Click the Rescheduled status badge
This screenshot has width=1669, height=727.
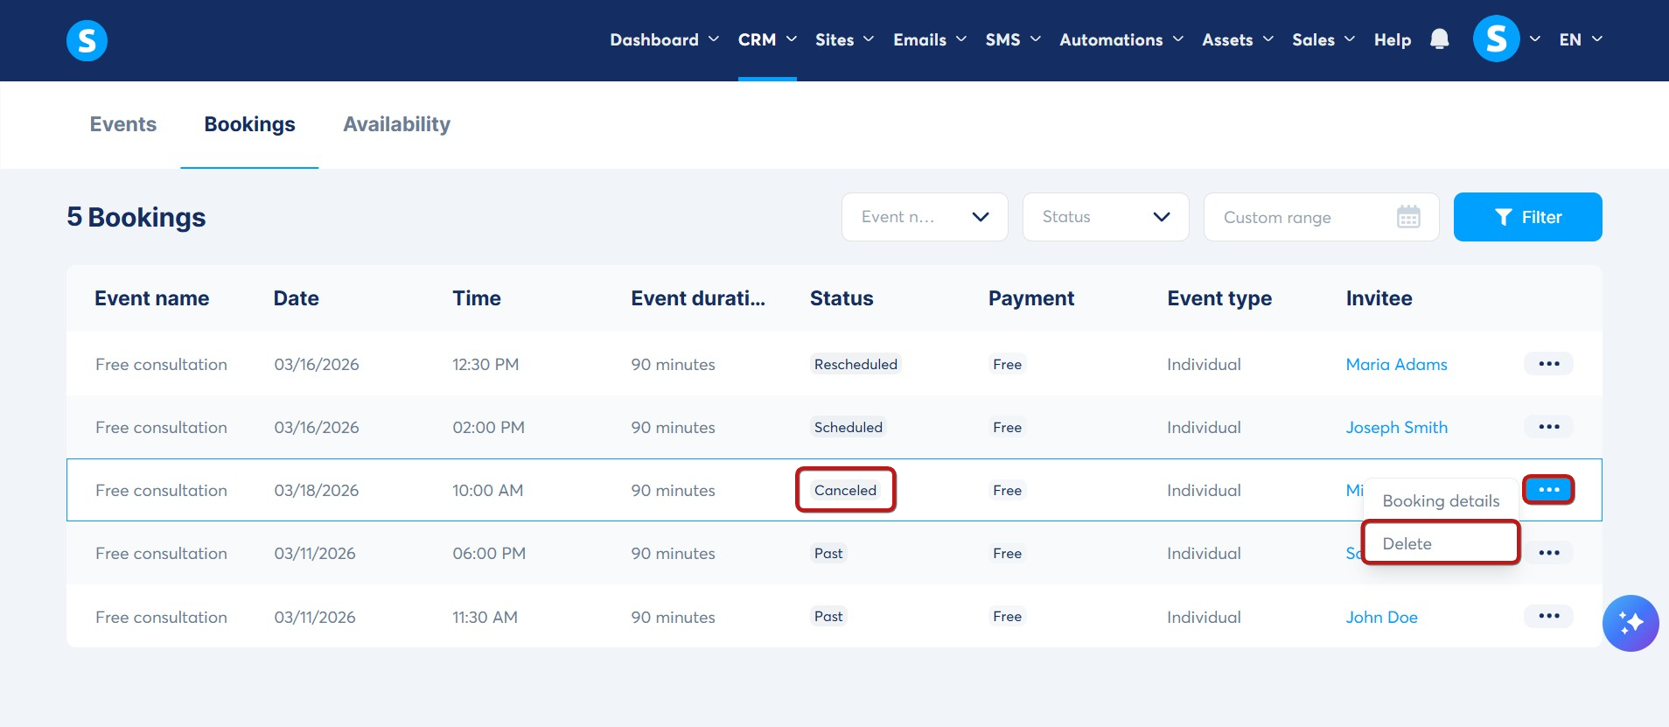click(x=855, y=364)
